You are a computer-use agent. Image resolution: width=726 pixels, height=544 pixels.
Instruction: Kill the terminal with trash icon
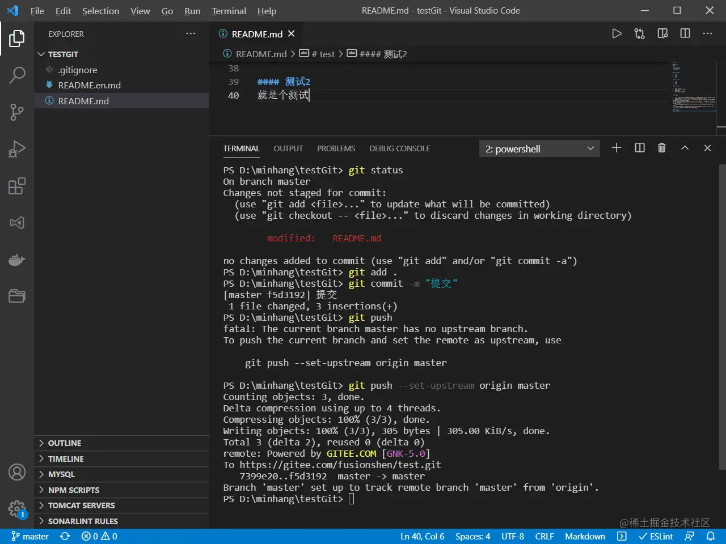point(662,148)
